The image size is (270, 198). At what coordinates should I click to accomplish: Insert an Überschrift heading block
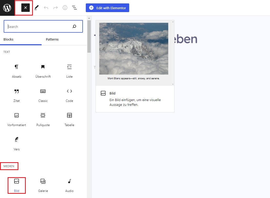coord(43,71)
